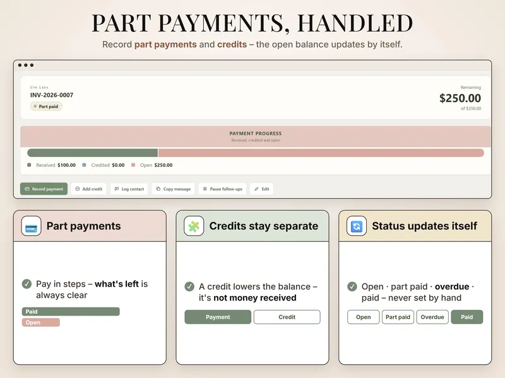The width and height of the screenshot is (505, 378).
Task: Click the pink Open bar in Part payments card
Action: coord(41,323)
